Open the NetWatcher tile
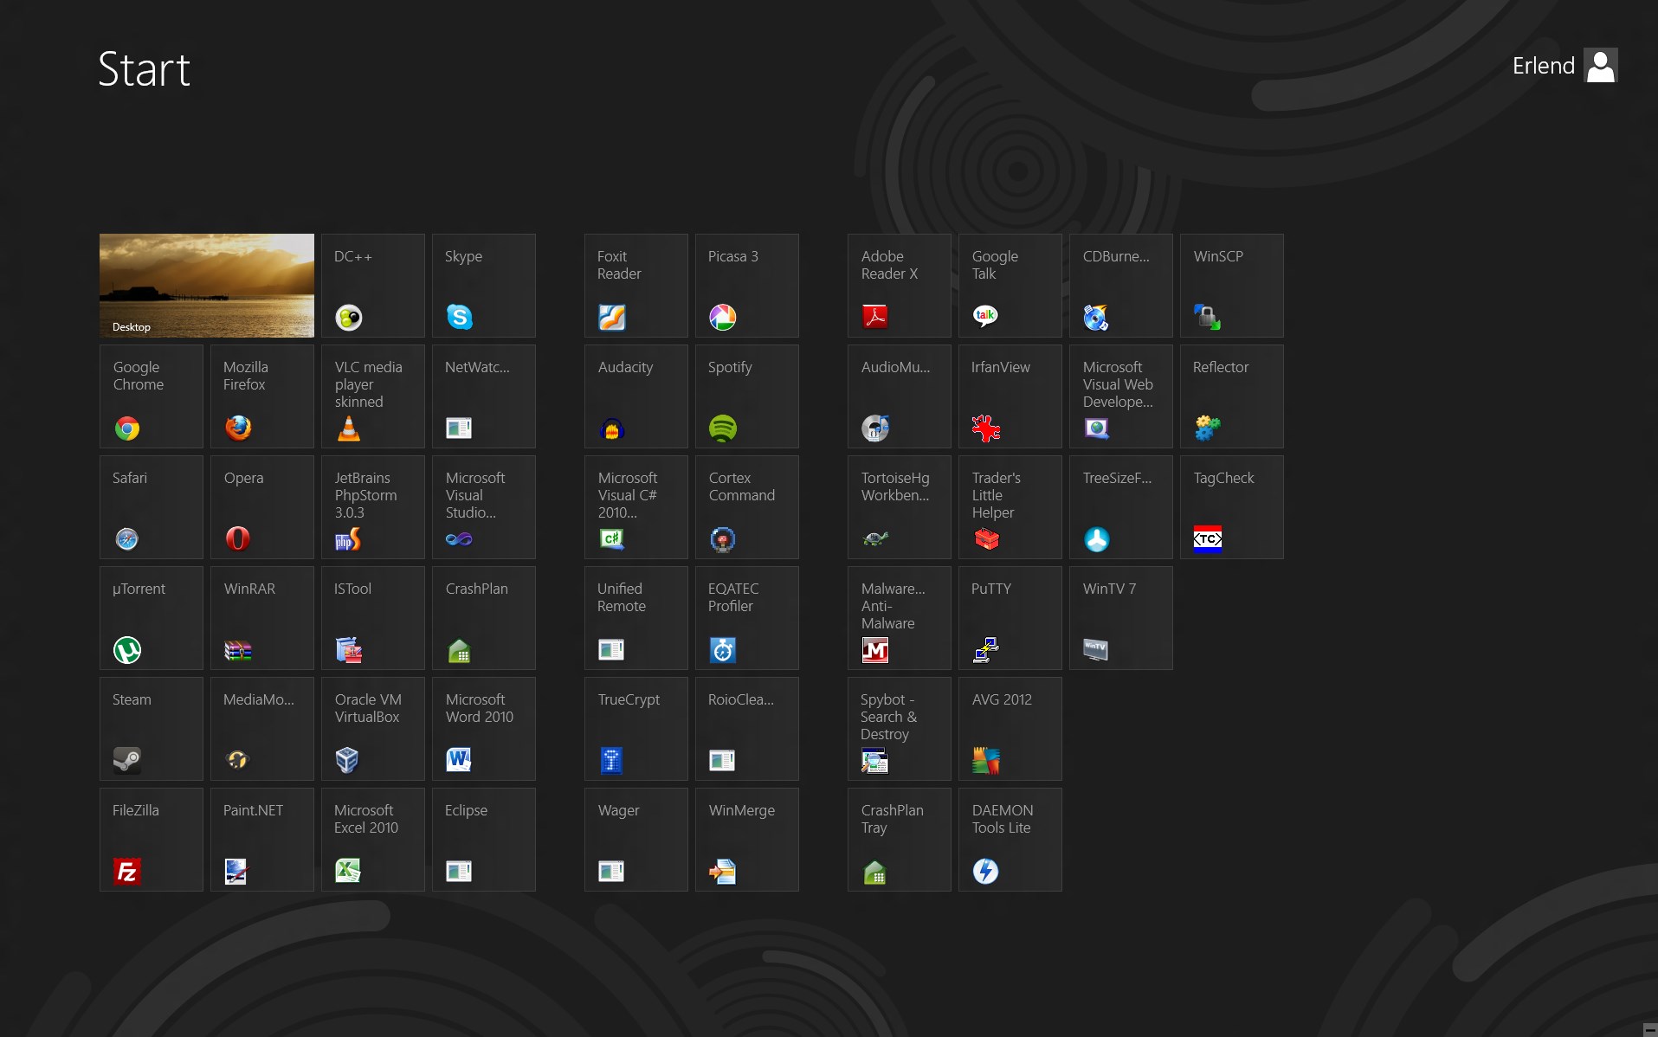Image resolution: width=1658 pixels, height=1037 pixels. click(x=484, y=396)
